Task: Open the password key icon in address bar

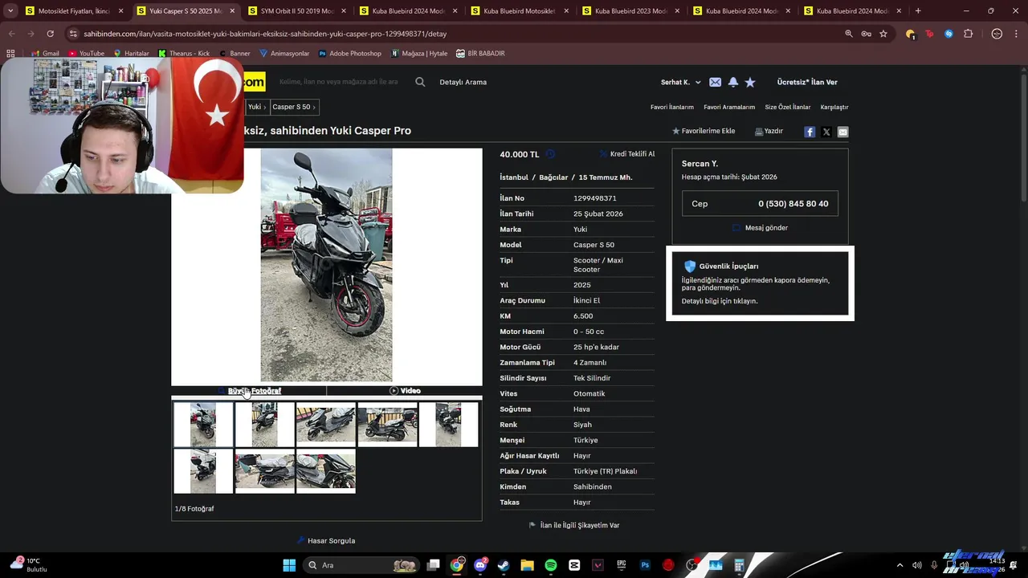Action: [x=866, y=34]
